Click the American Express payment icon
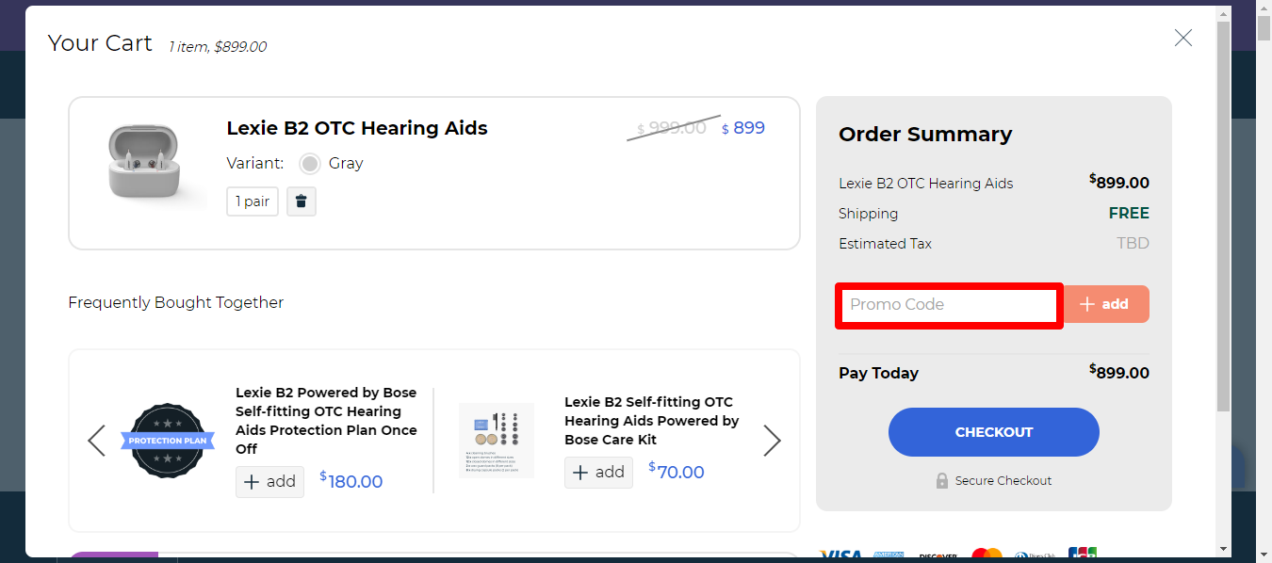1272x563 pixels. click(x=889, y=555)
